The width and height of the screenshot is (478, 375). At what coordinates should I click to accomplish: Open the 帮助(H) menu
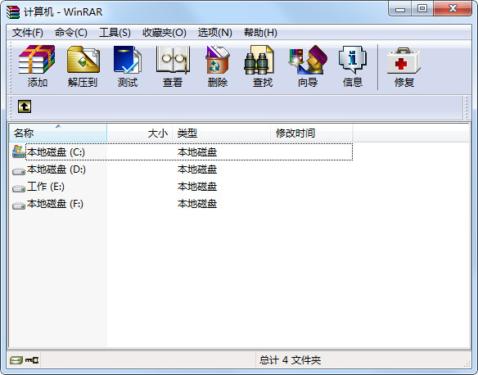coord(260,32)
